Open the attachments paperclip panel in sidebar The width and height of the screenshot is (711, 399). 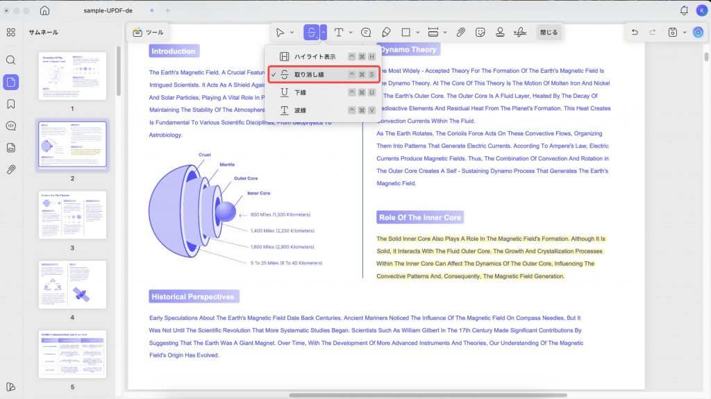(x=11, y=169)
